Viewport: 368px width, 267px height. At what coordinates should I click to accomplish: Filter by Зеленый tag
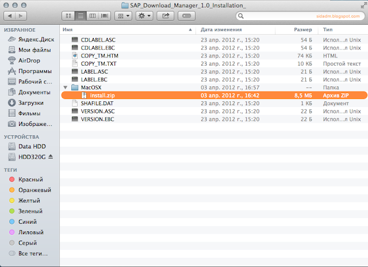[x=25, y=211]
